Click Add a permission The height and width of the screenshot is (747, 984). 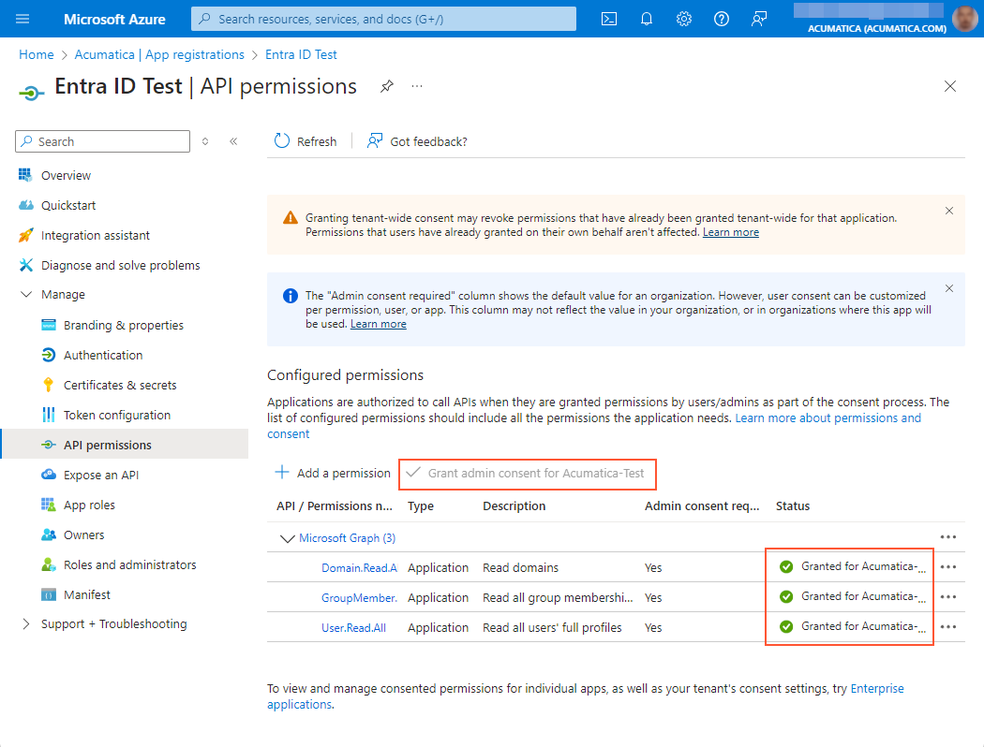[x=339, y=473]
